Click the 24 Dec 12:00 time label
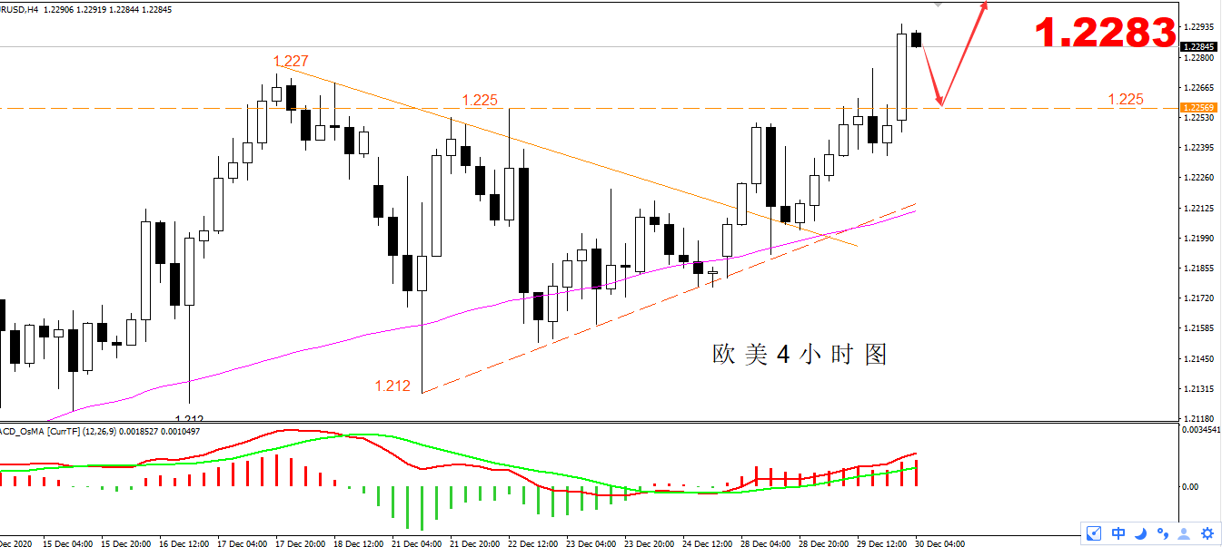The width and height of the screenshot is (1222, 547). (709, 543)
